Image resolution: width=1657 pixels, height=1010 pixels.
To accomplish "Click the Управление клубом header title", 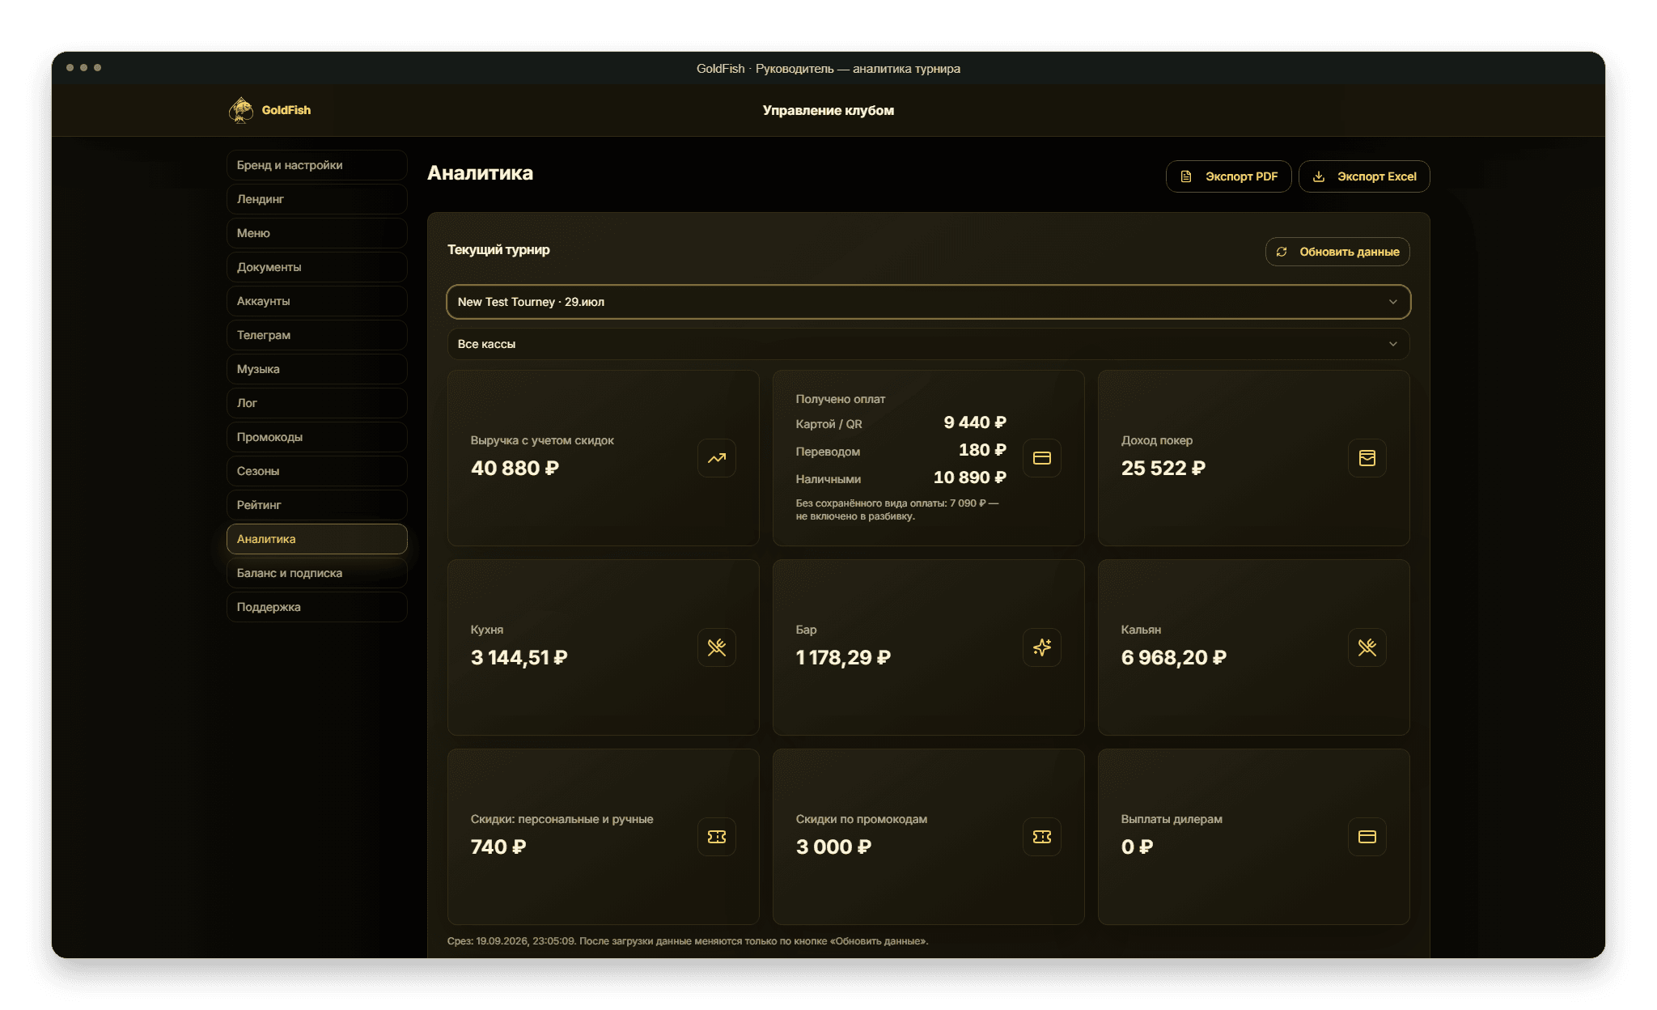I will (x=828, y=110).
